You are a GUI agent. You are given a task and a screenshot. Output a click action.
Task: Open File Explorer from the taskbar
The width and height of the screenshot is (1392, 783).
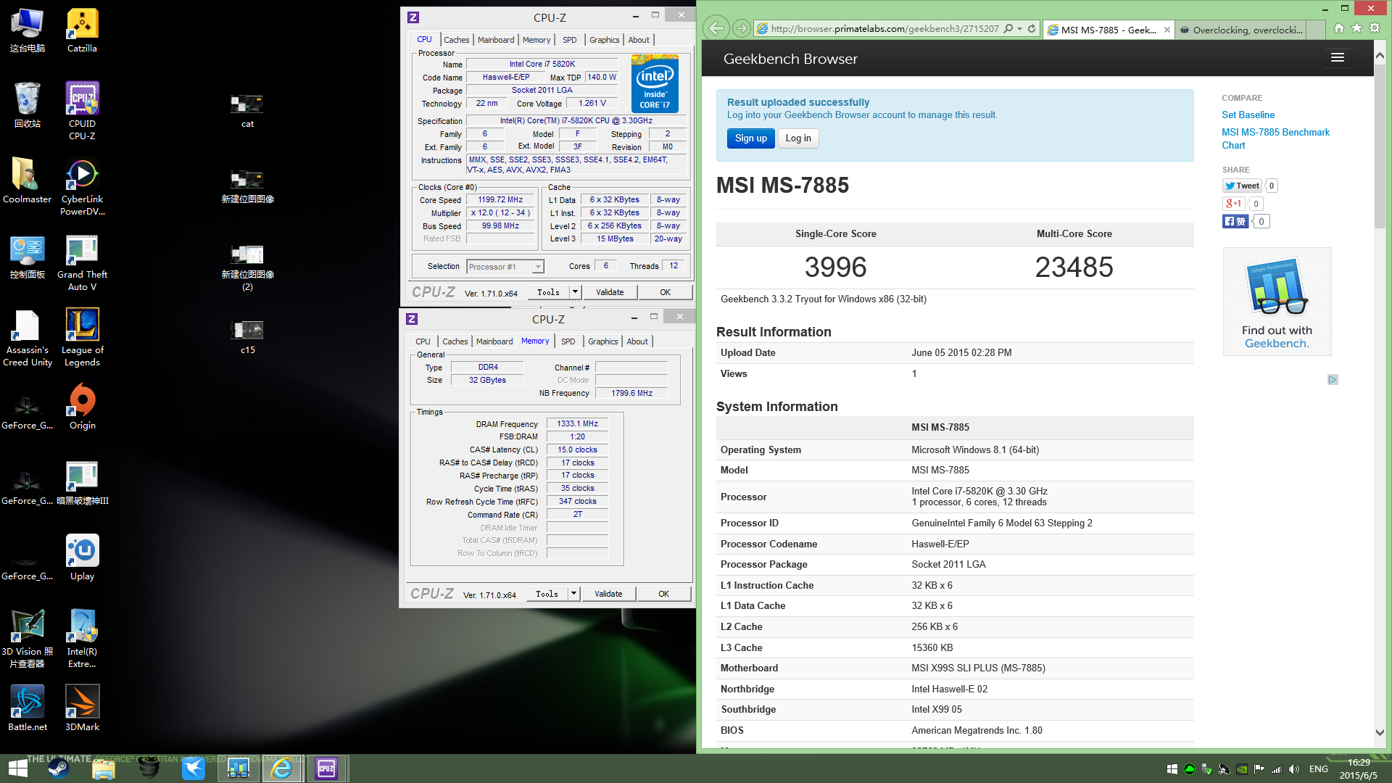coord(104,768)
